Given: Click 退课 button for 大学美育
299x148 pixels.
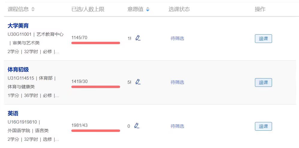Looking at the screenshot, I should pyautogui.click(x=263, y=38).
